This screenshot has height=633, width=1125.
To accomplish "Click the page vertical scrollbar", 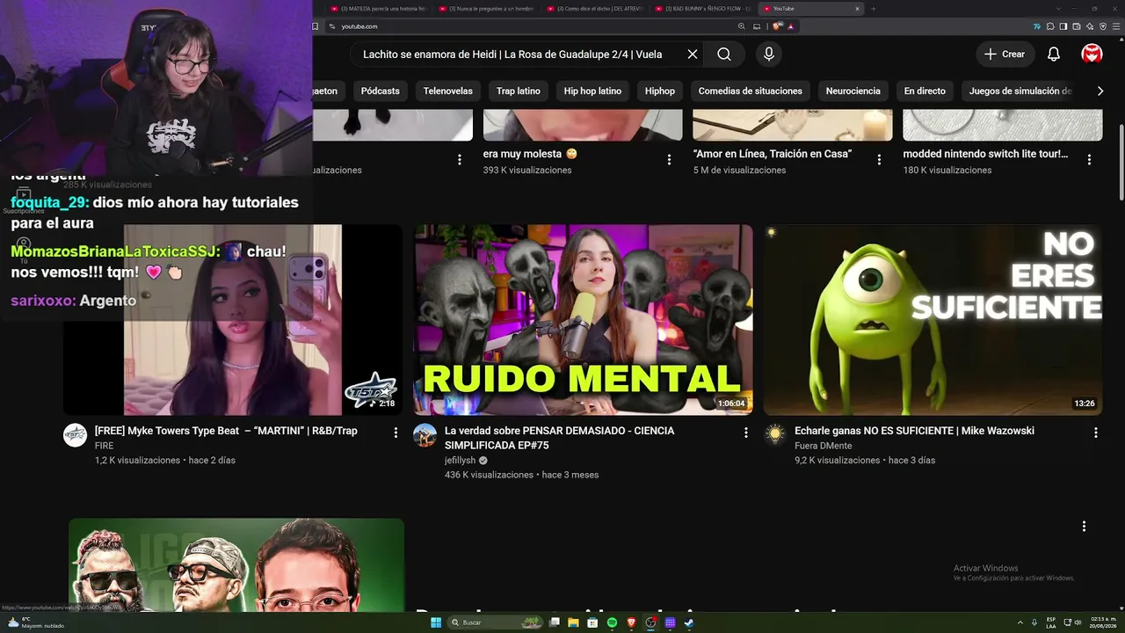I will coord(1121,163).
